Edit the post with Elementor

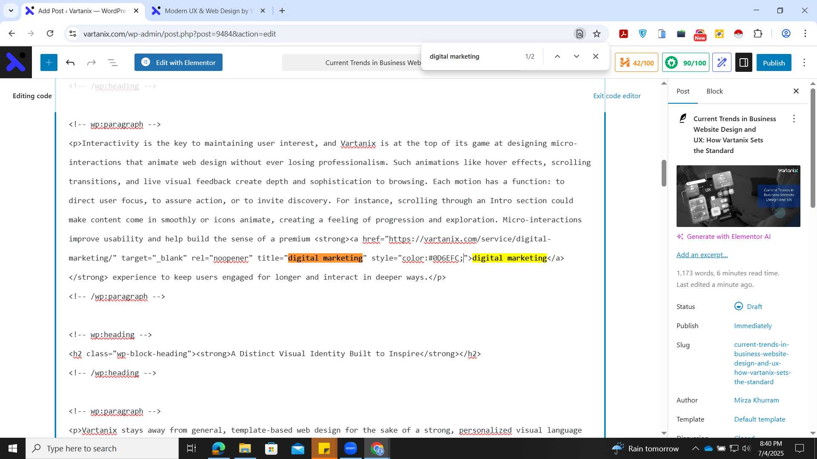(x=178, y=62)
